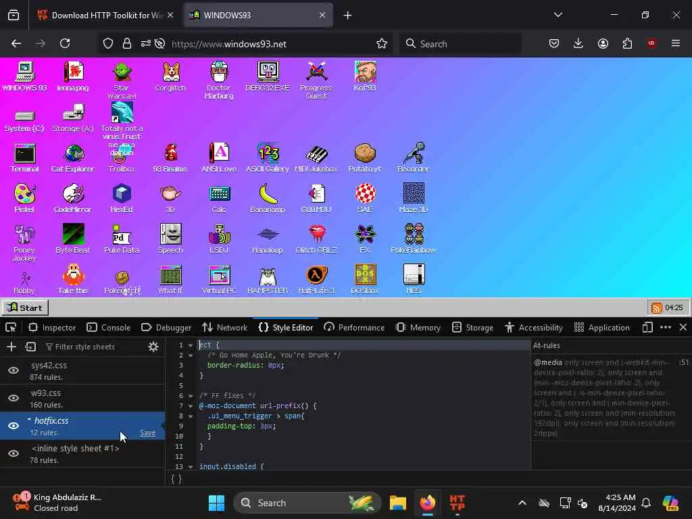Open the Corglitch desktop icon
The image size is (692, 519).
[x=170, y=76]
